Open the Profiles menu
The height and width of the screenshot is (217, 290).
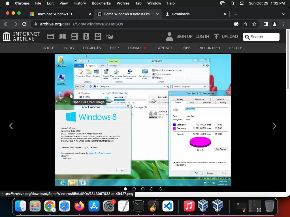coord(123,3)
